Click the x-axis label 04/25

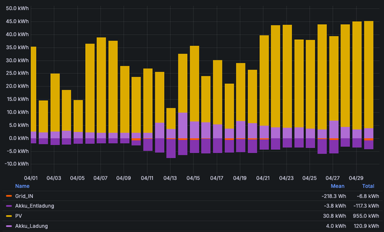309,178
